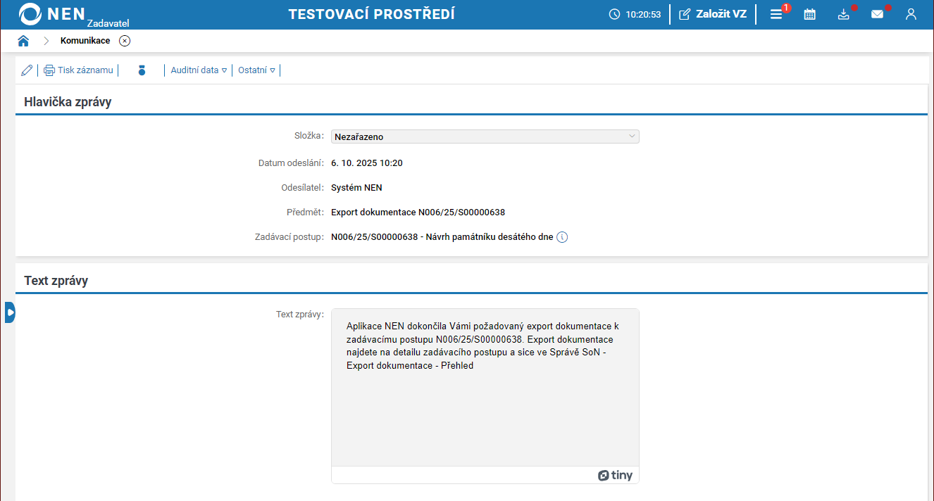Click info icon next to Návrh památníku
Viewport: 934px width, 501px height.
point(562,237)
